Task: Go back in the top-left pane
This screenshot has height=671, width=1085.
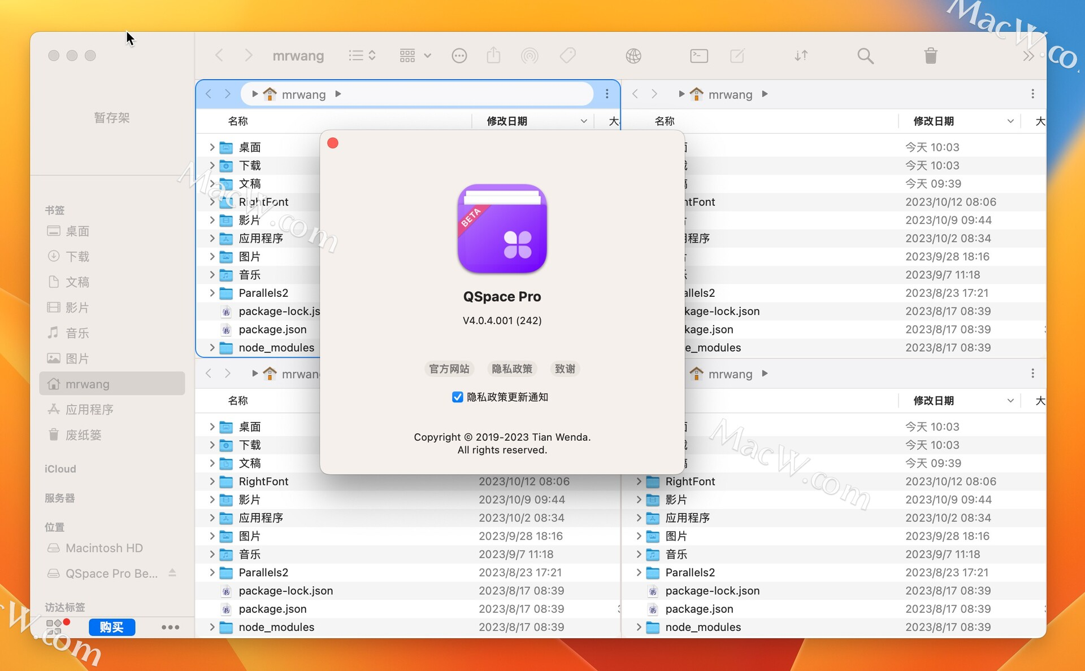Action: click(209, 94)
